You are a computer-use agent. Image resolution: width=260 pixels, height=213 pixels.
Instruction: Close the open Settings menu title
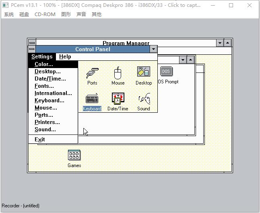click(42, 56)
